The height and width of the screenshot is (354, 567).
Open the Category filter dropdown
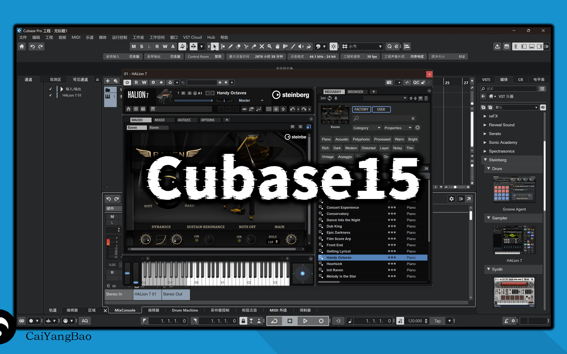tap(367, 128)
